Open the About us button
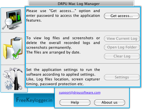The width and height of the screenshot is (142, 109). point(110,103)
